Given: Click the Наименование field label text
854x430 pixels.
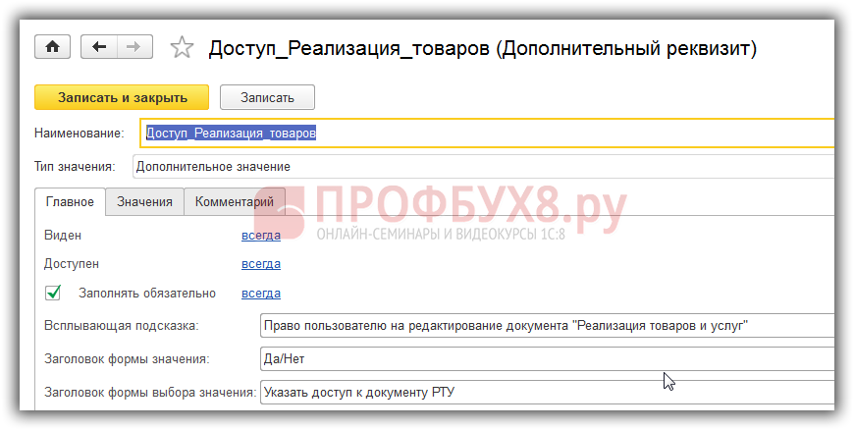Looking at the screenshot, I should point(79,133).
